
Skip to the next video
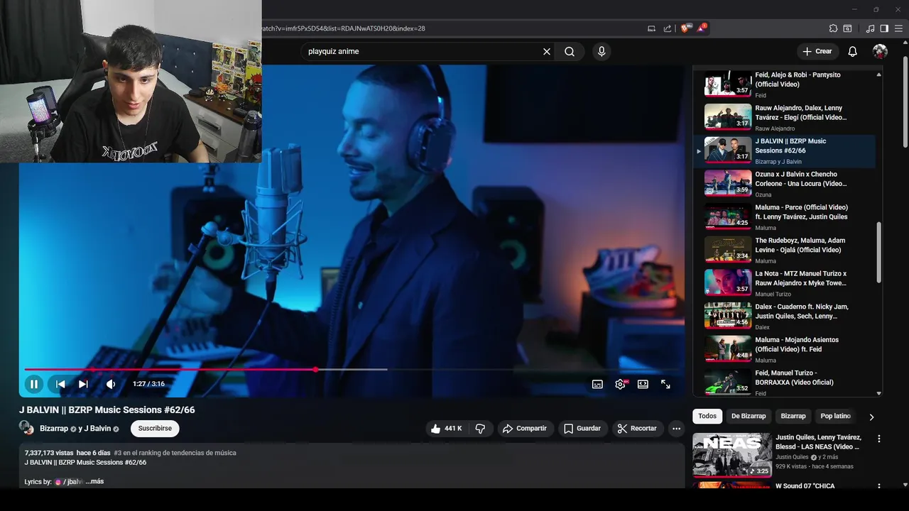point(83,384)
